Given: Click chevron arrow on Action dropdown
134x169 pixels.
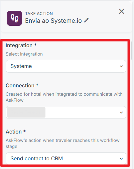Looking at the screenshot, I should pos(121,159).
